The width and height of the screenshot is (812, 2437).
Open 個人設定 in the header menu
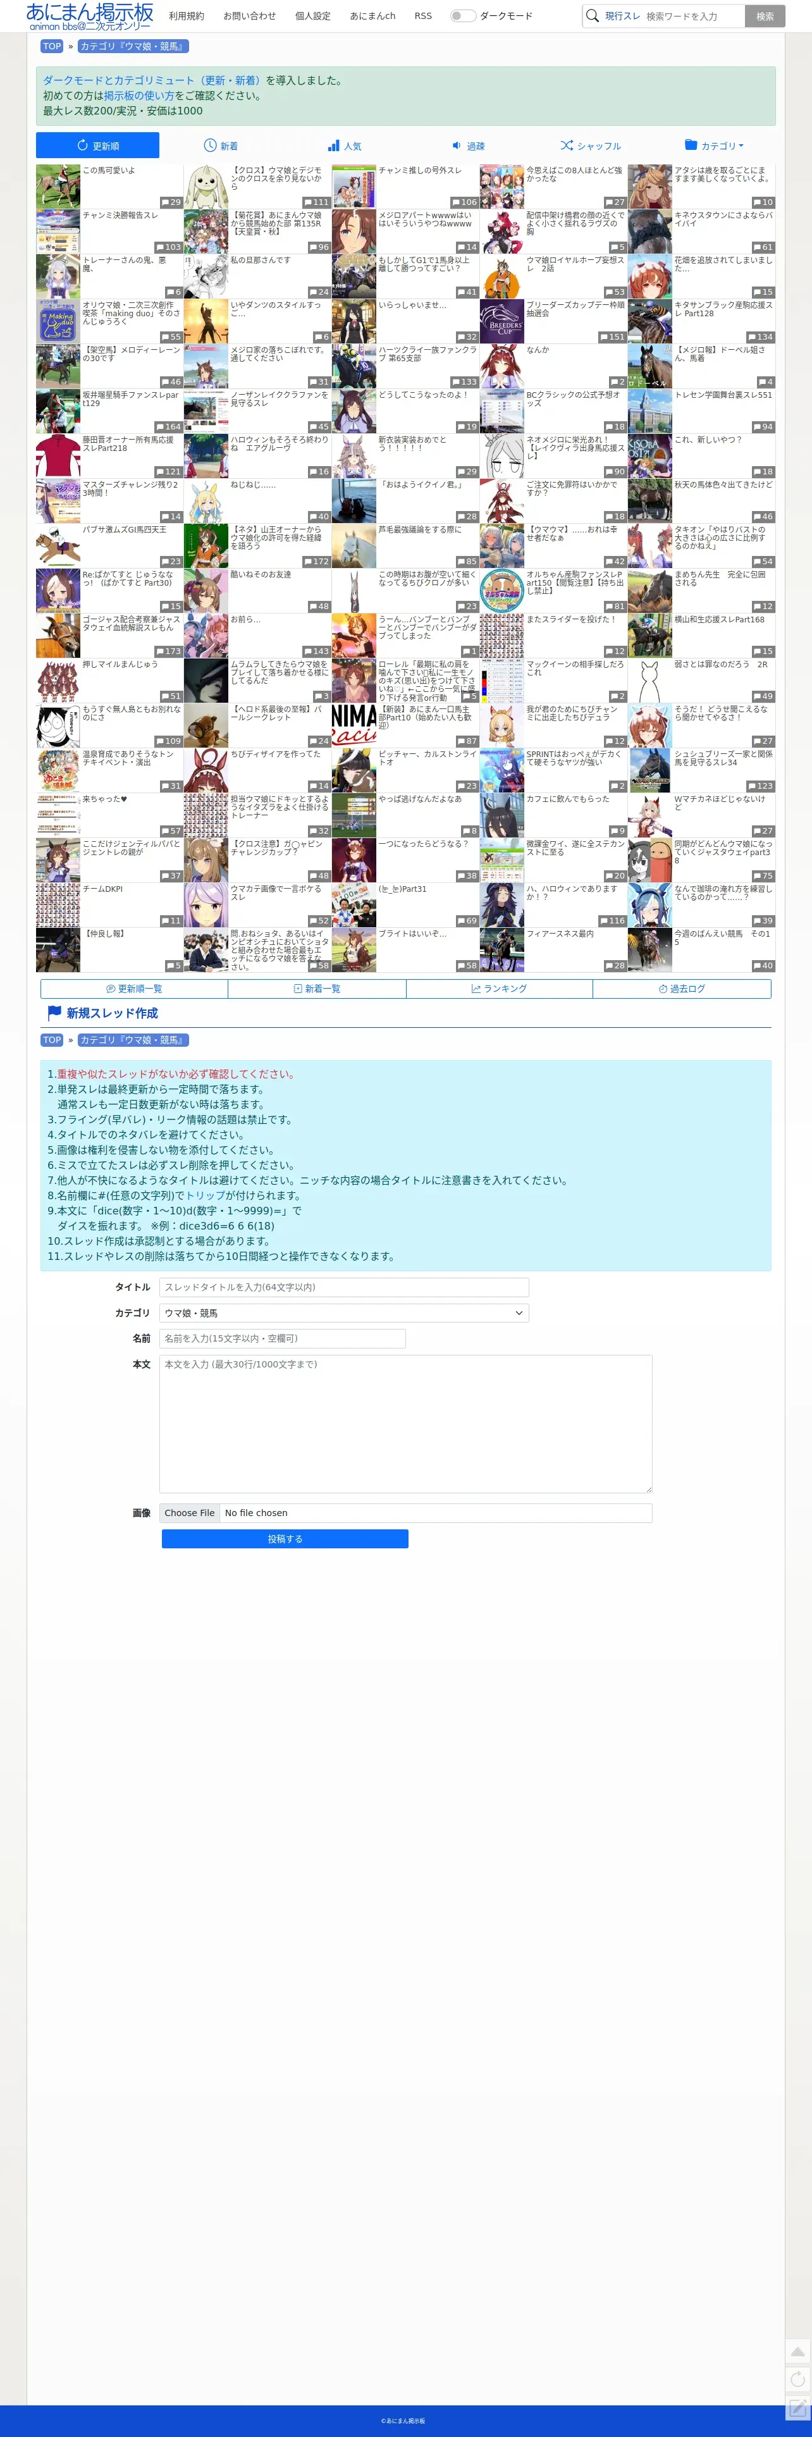pyautogui.click(x=313, y=16)
